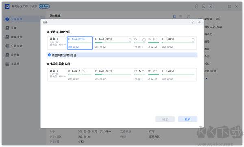The height and width of the screenshot is (147, 244).
Task: Select the D: Work (NTFS) partition block
Action: tap(80, 43)
